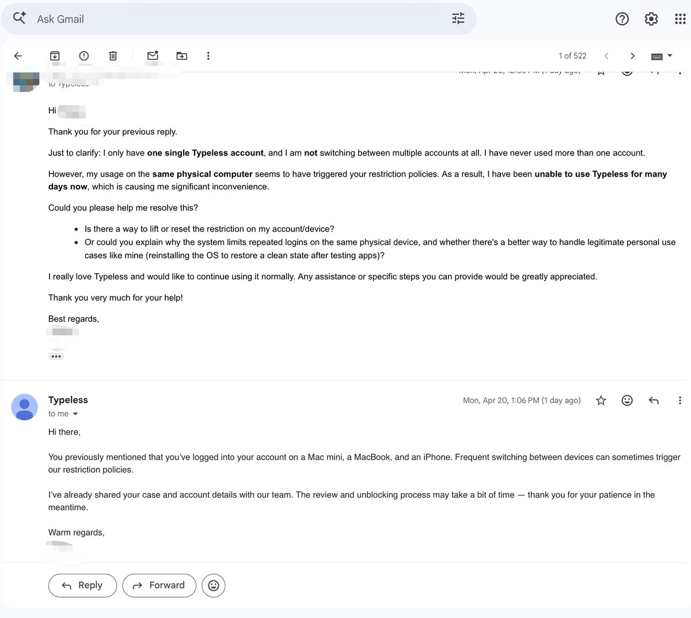Move conversation to a folder
The height and width of the screenshot is (618, 691).
pyautogui.click(x=182, y=56)
